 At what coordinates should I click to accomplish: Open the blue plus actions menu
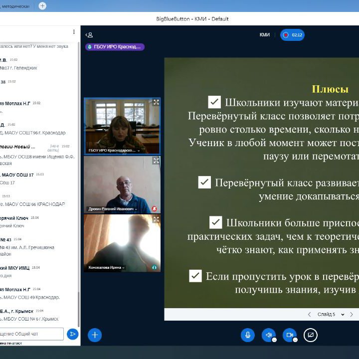pyautogui.click(x=95, y=335)
